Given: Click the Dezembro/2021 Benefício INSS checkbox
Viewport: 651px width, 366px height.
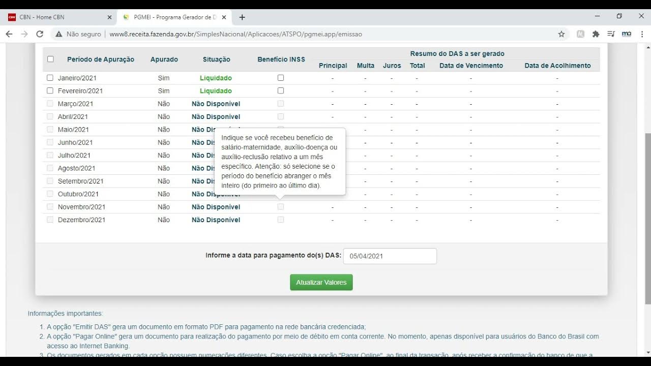Looking at the screenshot, I should [281, 220].
